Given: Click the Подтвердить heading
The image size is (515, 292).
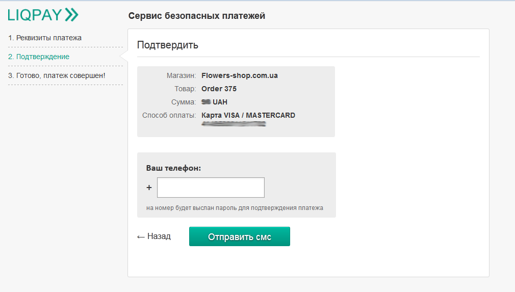Looking at the screenshot, I should tap(168, 45).
